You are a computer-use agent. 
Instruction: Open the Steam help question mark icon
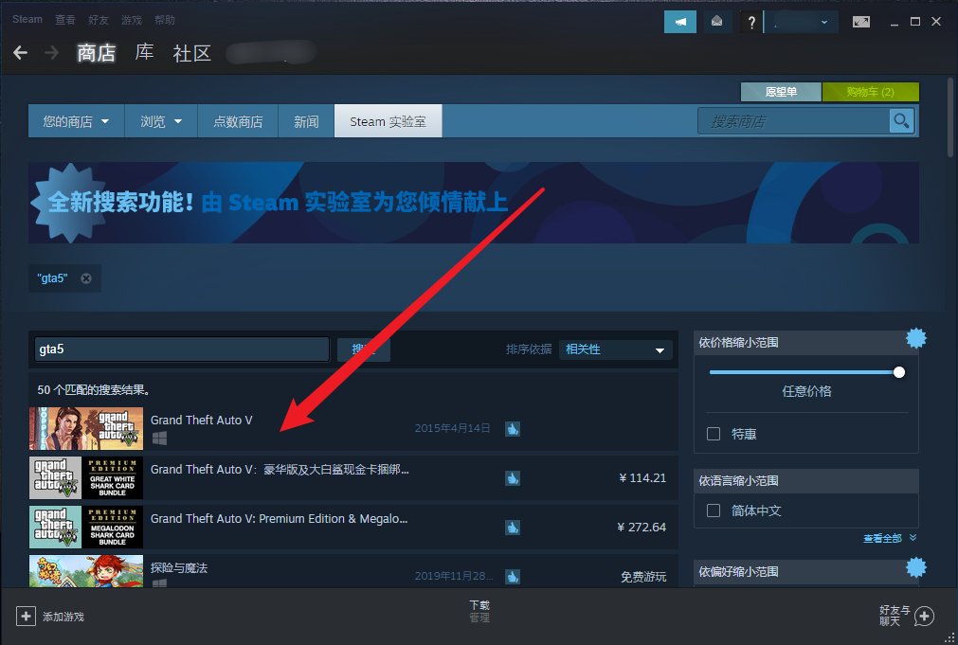[x=751, y=21]
